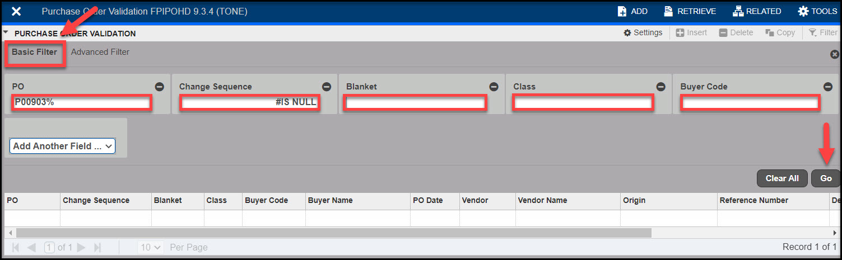Sort by the Buyer Name column header

point(358,201)
